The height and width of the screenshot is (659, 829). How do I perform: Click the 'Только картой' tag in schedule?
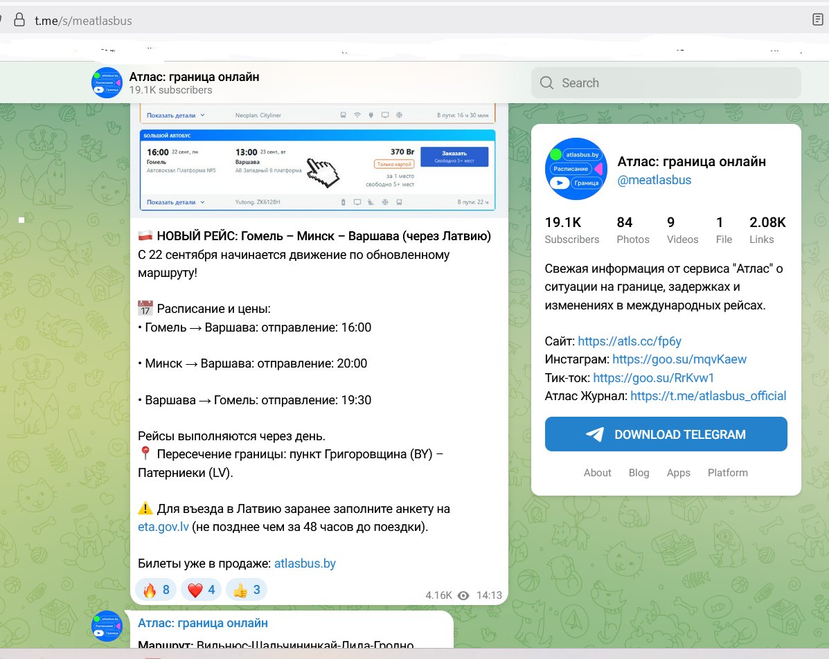click(394, 164)
